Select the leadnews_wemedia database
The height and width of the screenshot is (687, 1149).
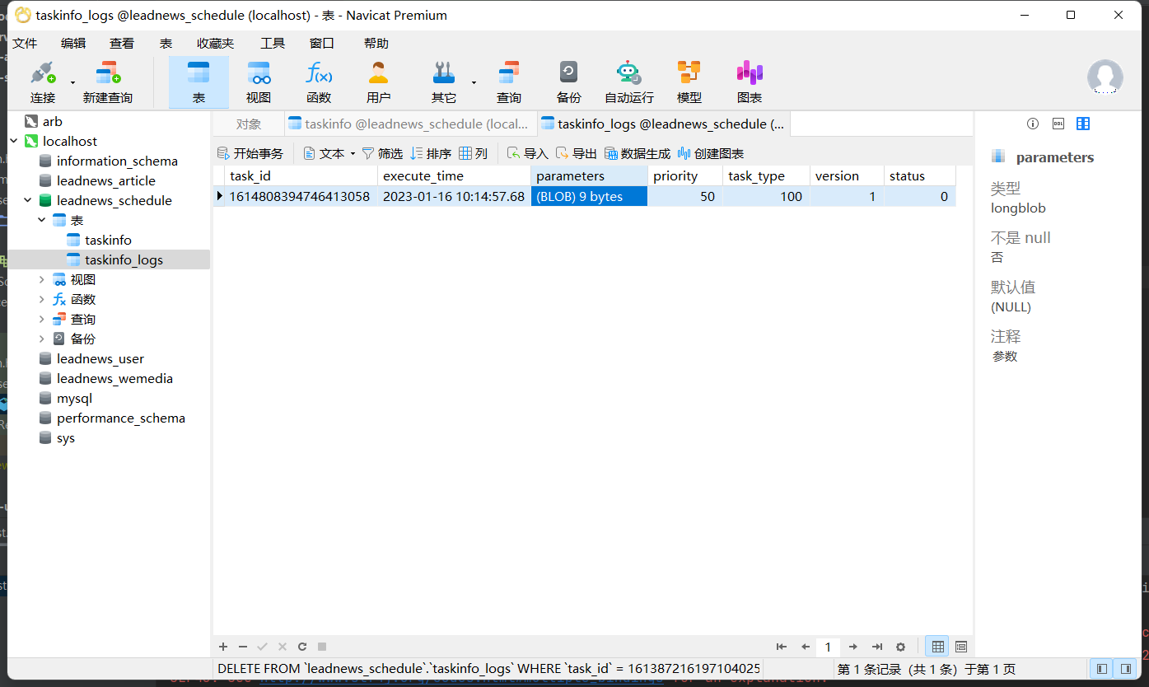[x=114, y=378]
